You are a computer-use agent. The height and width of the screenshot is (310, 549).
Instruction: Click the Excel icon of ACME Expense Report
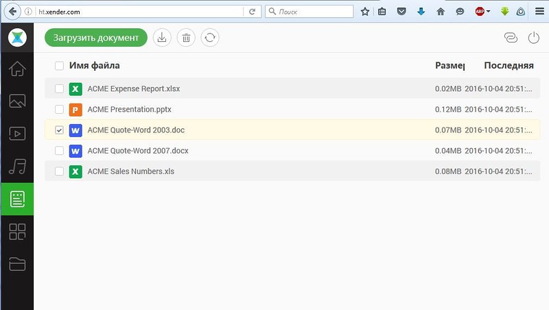pos(75,89)
